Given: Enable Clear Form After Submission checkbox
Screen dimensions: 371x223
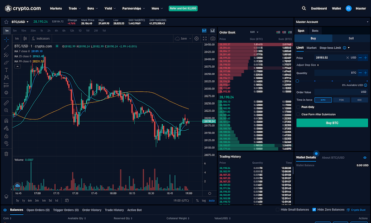Looking at the screenshot, I should click(298, 115).
